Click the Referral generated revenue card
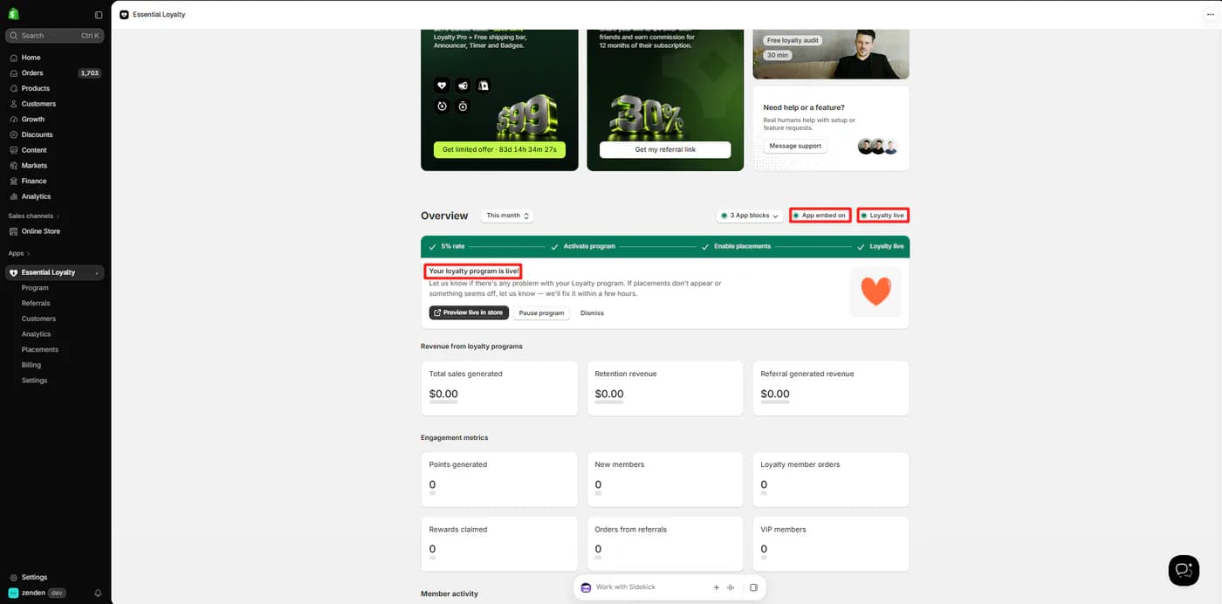The width and height of the screenshot is (1222, 604). 831,388
